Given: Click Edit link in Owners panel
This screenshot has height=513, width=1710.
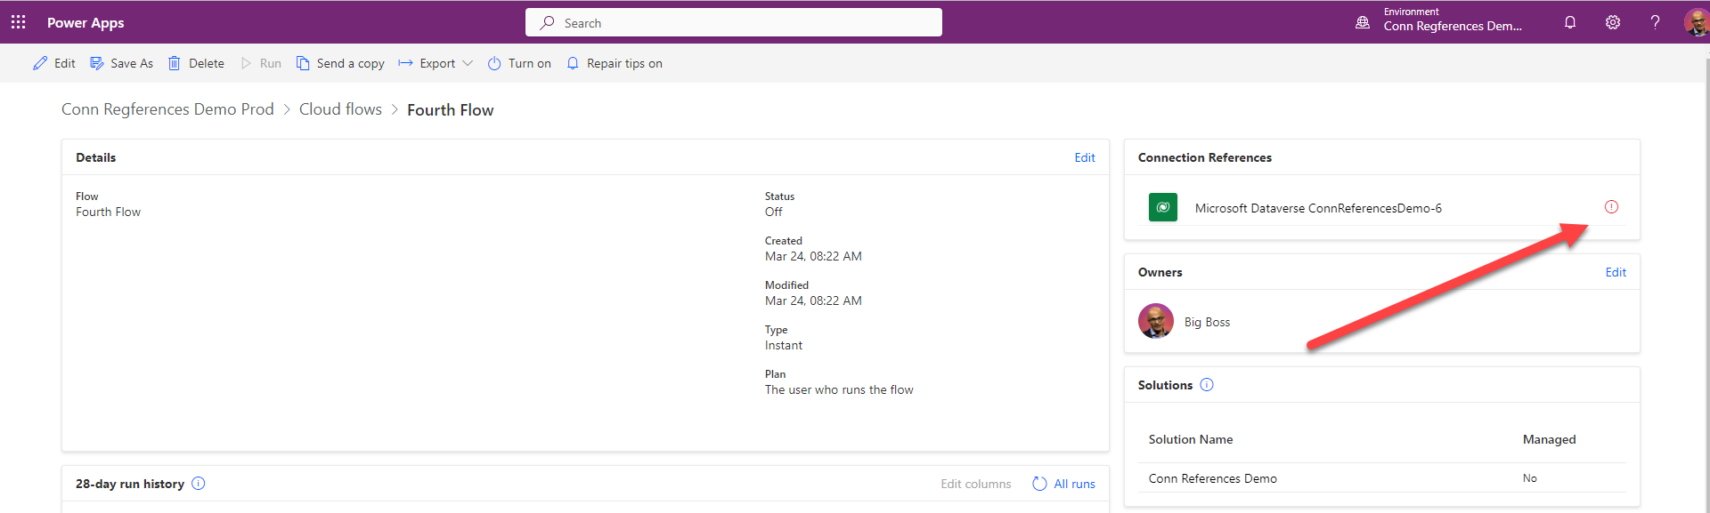Looking at the screenshot, I should point(1615,272).
